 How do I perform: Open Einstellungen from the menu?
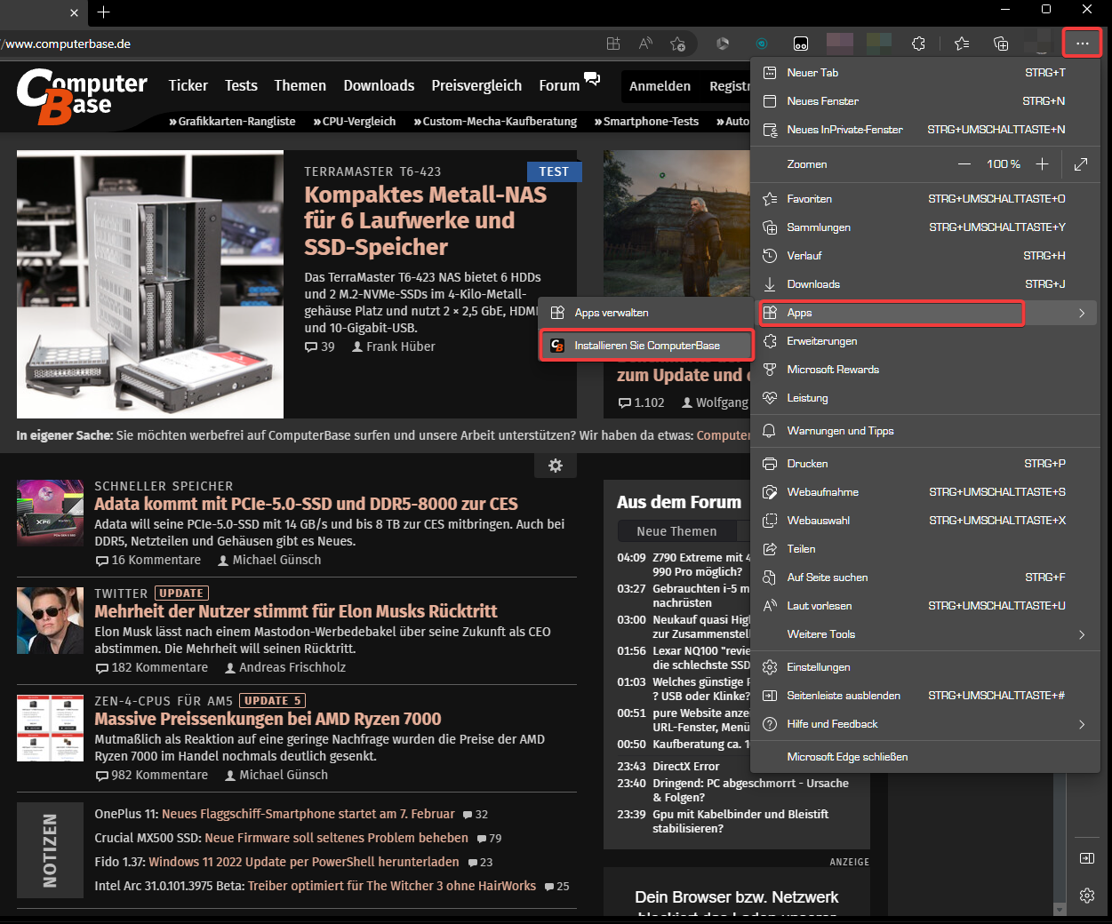coord(925,667)
